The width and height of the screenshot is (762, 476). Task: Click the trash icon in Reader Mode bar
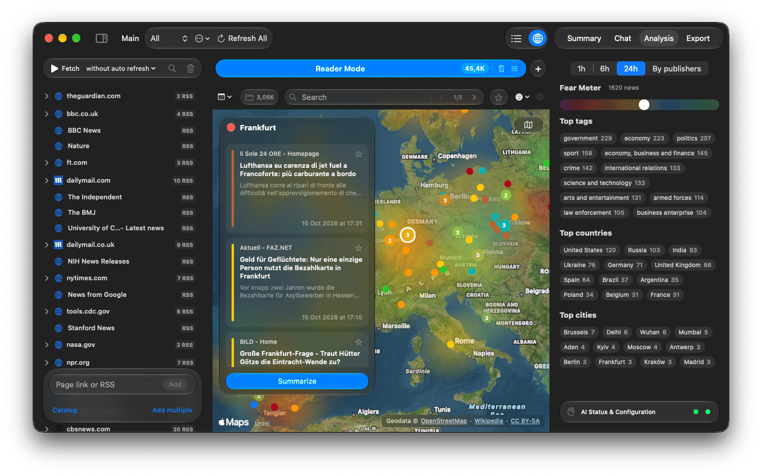[x=501, y=68]
